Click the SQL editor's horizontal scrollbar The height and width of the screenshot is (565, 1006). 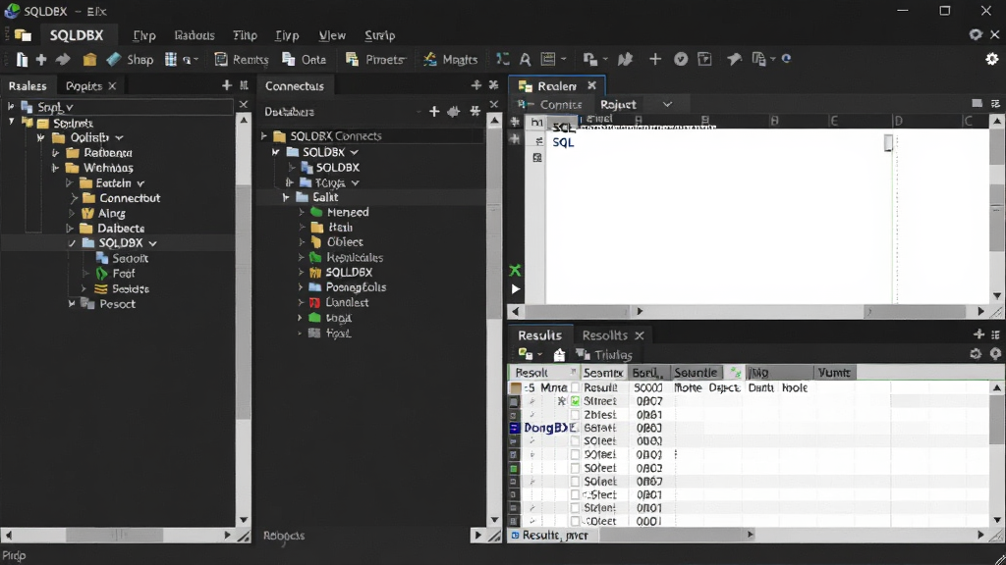click(x=747, y=311)
